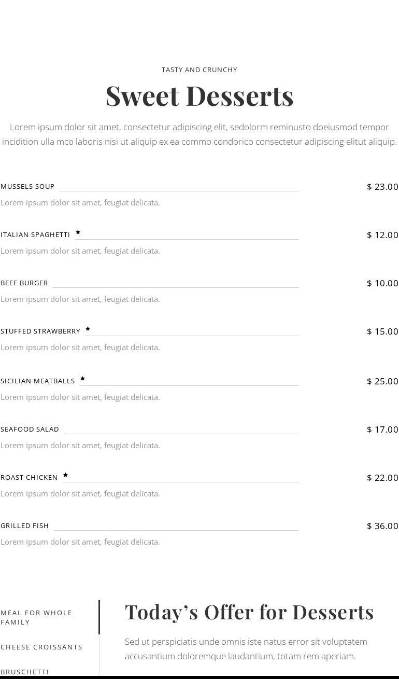Switch to the Cheese Croissants tab
399x679 pixels.
pos(41,647)
